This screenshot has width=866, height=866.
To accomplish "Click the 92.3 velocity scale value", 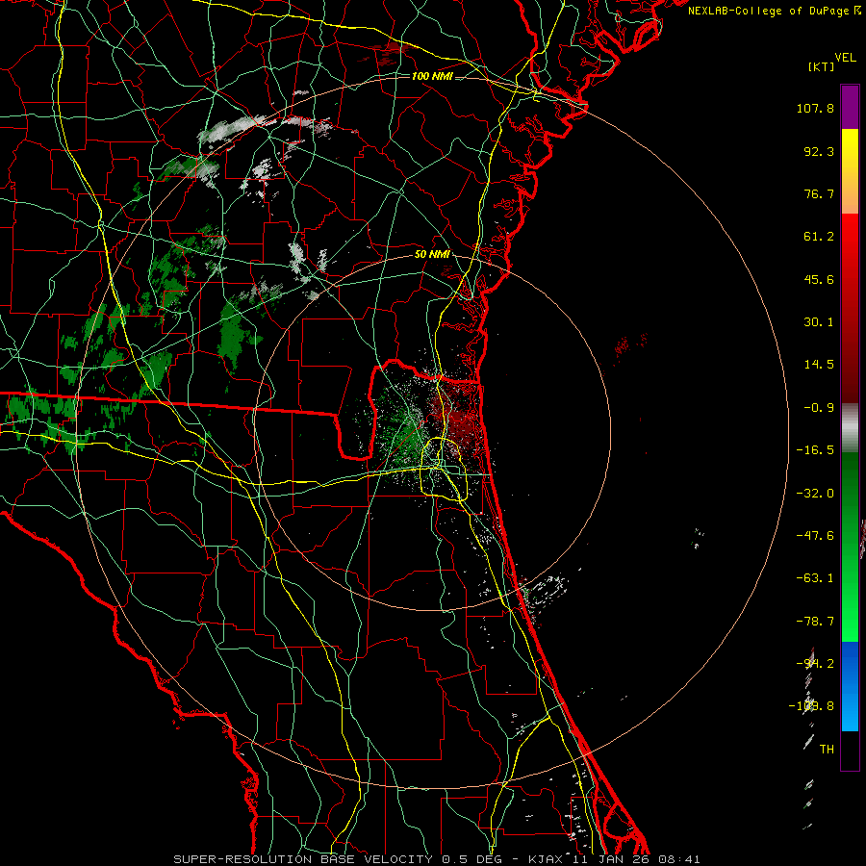I will pos(819,151).
